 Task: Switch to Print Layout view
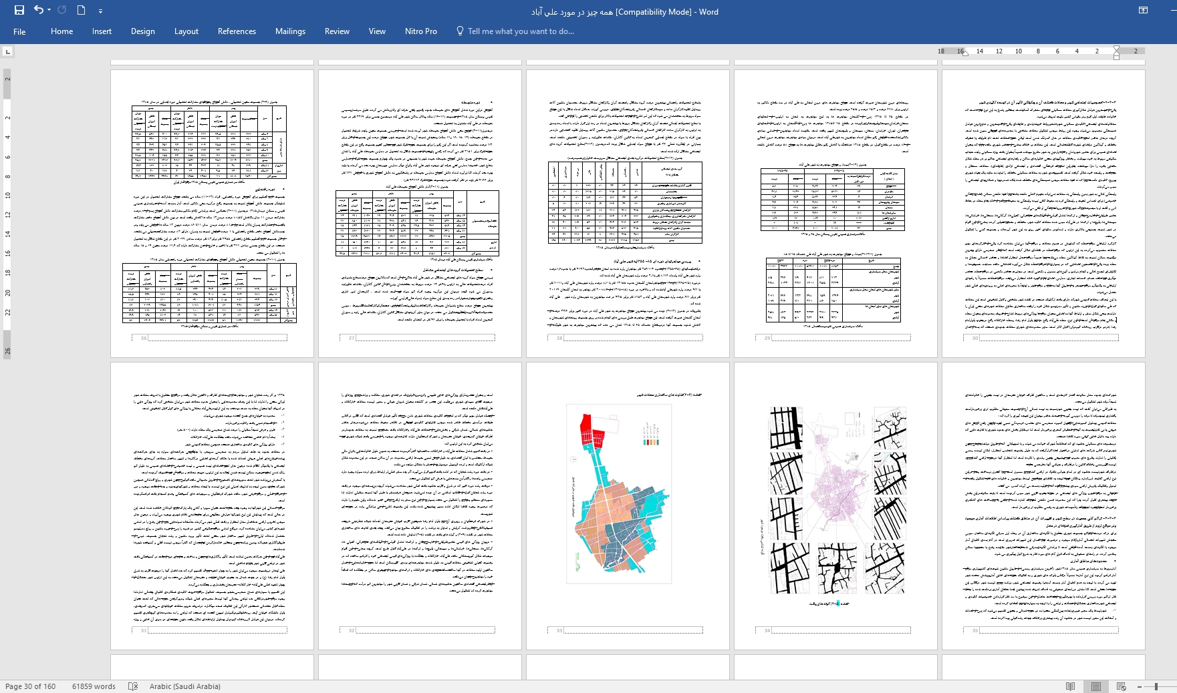1095,686
